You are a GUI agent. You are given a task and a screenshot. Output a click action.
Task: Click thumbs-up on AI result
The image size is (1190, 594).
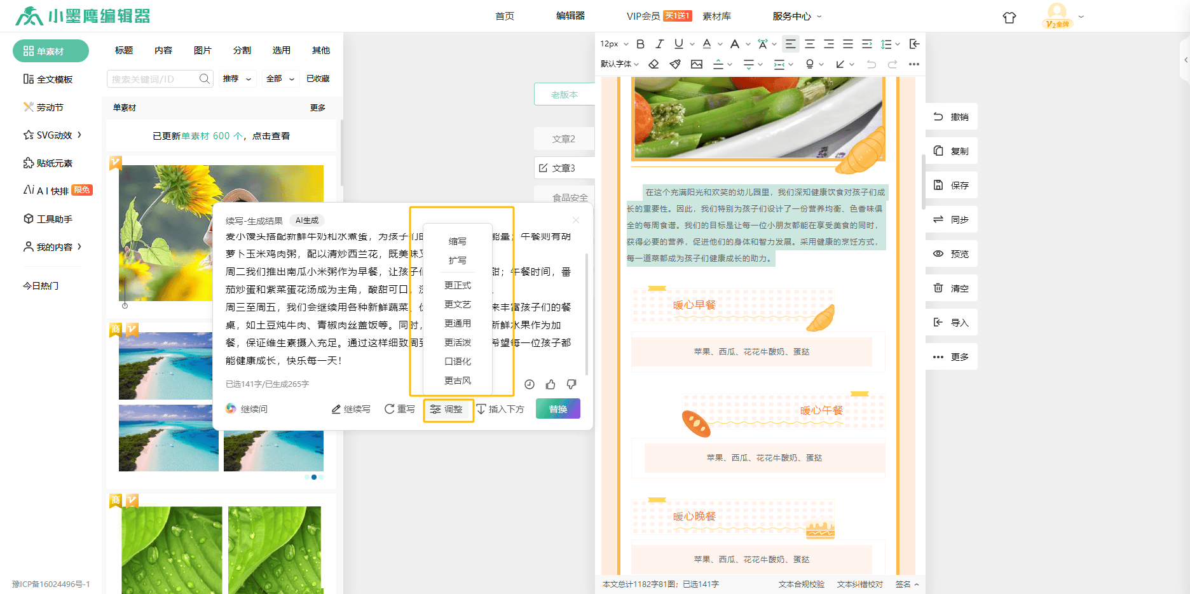coord(551,384)
